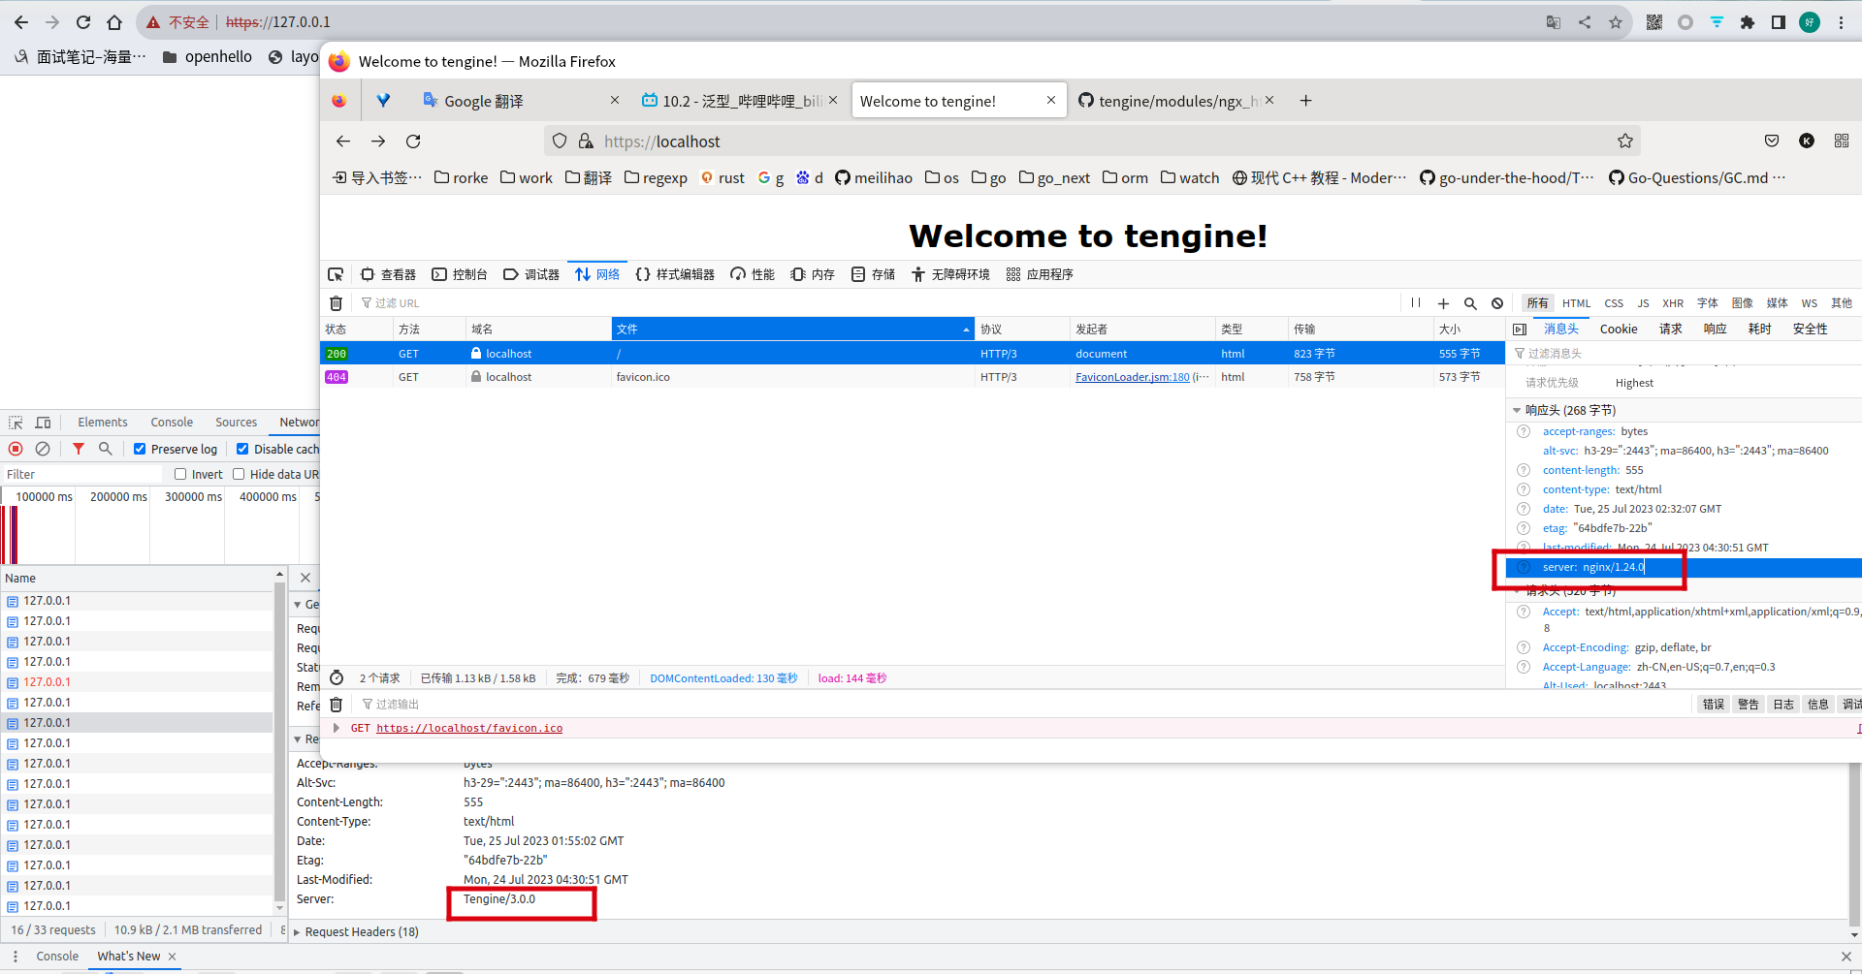
Task: Pause network traffic recording
Action: coord(1415,302)
